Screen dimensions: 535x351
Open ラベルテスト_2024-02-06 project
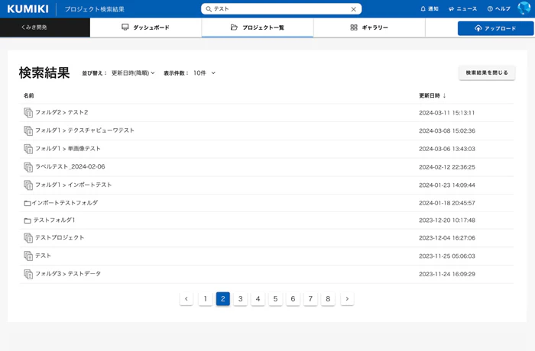(x=70, y=166)
